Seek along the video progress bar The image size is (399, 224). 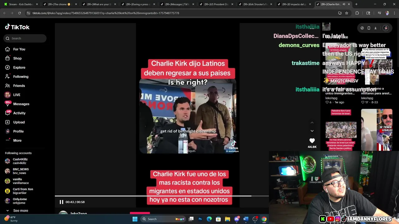tap(162, 196)
